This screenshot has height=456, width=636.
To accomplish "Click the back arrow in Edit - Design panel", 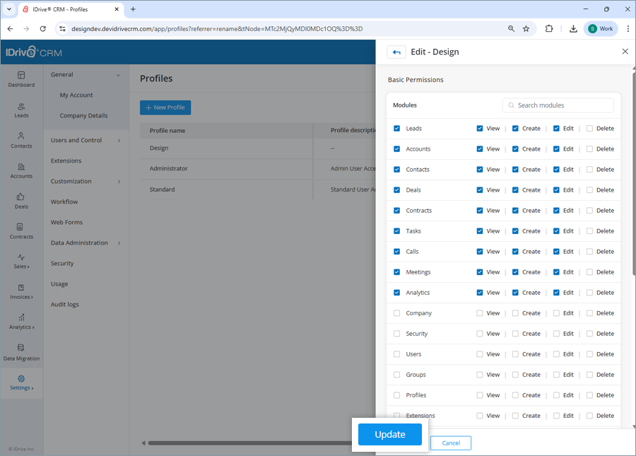I will [x=396, y=52].
